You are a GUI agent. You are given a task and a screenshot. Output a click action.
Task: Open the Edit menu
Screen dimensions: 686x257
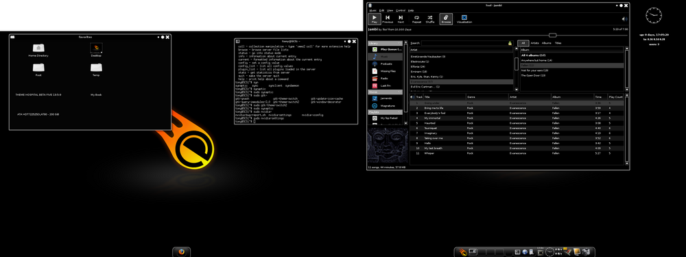click(381, 10)
